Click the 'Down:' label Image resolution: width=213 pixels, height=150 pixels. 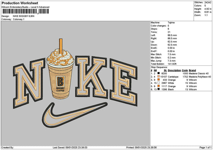(x=154, y=45)
